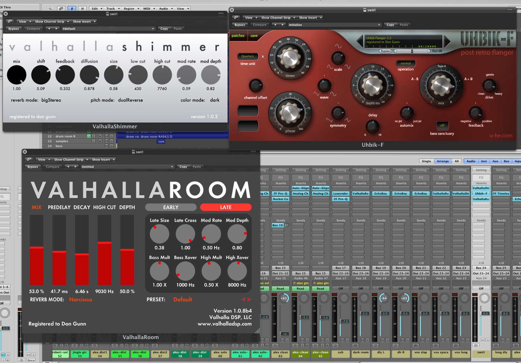521x363 pixels.
Task: Click the link icon in ValhallaShimmer window
Action: click(x=9, y=21)
